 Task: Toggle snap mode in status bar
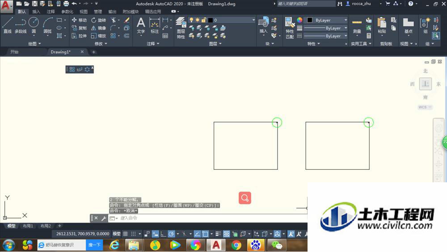pyautogui.click(x=133, y=234)
